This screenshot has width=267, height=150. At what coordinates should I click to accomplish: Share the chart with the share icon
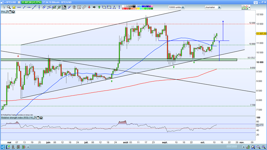pyautogui.click(x=3, y=147)
